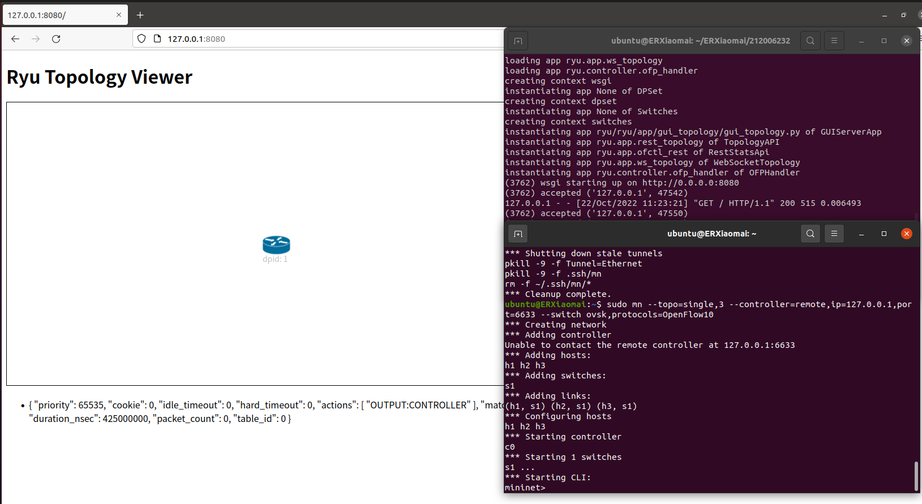Click the page info icon in address bar
922x504 pixels.
pyautogui.click(x=157, y=38)
